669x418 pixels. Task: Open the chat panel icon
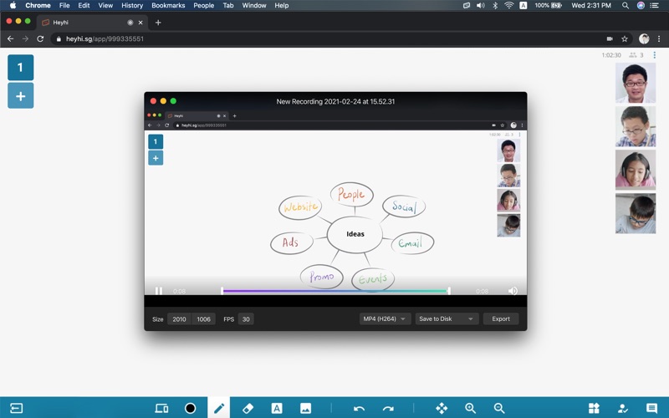point(651,408)
